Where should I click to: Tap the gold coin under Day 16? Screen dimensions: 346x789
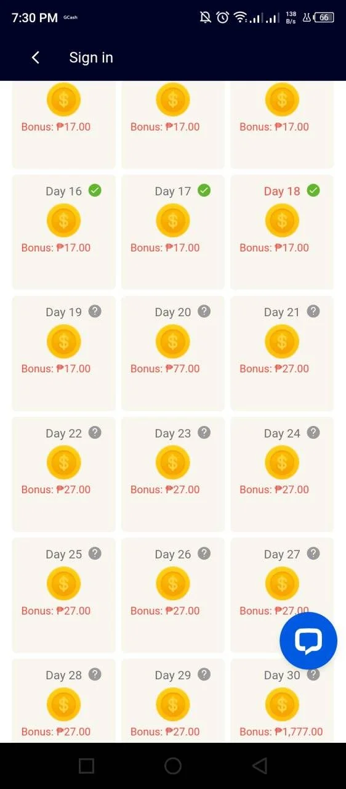point(63,221)
